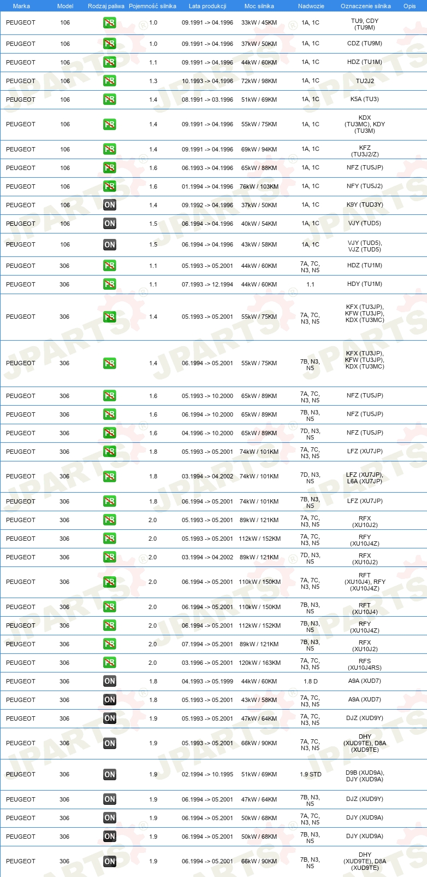Click the PB icon in the NFY (TU5J2) row
This screenshot has width=427, height=877.
110,186
